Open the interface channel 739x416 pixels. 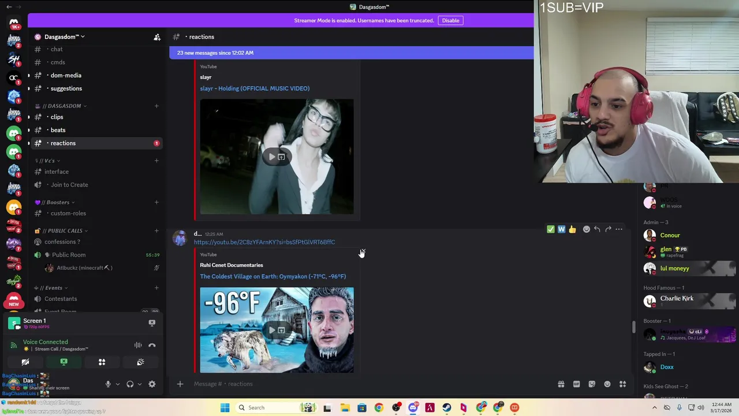point(96,172)
